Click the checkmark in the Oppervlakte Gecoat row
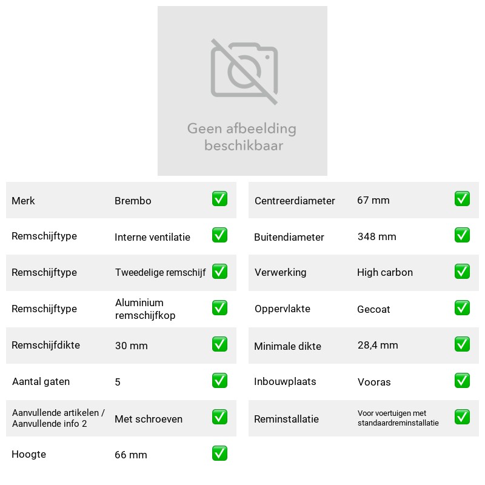Image resolution: width=485 pixels, height=485 pixels. coord(462,308)
